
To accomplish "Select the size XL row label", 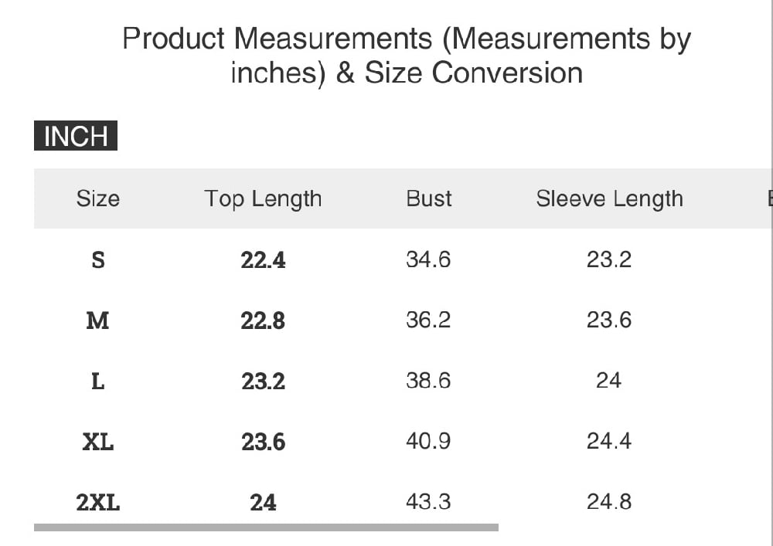I will click(98, 442).
